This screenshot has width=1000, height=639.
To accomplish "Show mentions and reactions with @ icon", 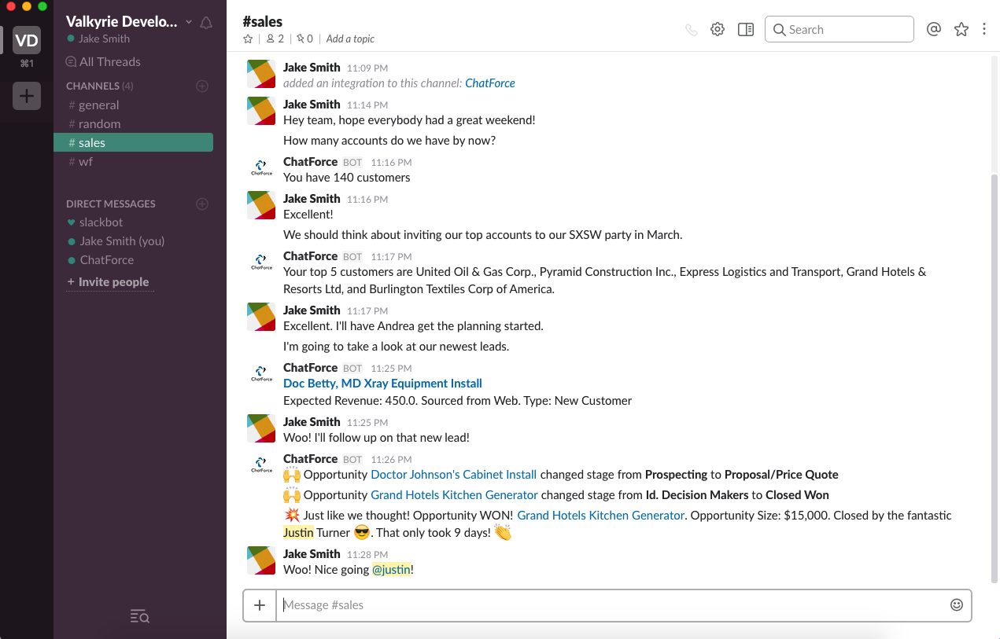I will (934, 29).
